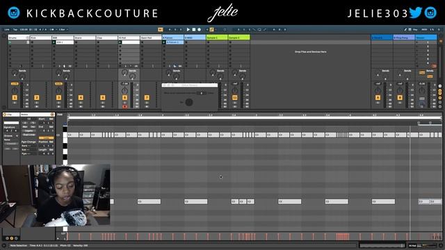The height and width of the screenshot is (250, 445).
Task: Toggle track activator 6 on Hi Hat
Action: tap(124, 98)
